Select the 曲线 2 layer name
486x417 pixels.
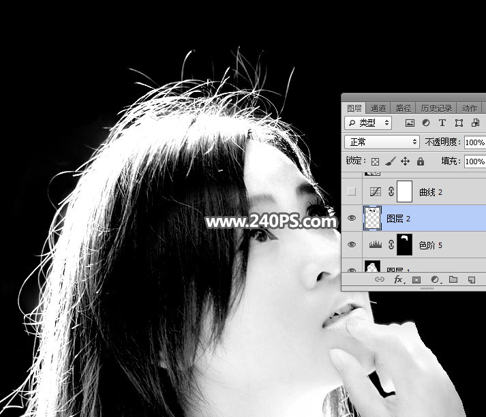click(431, 192)
